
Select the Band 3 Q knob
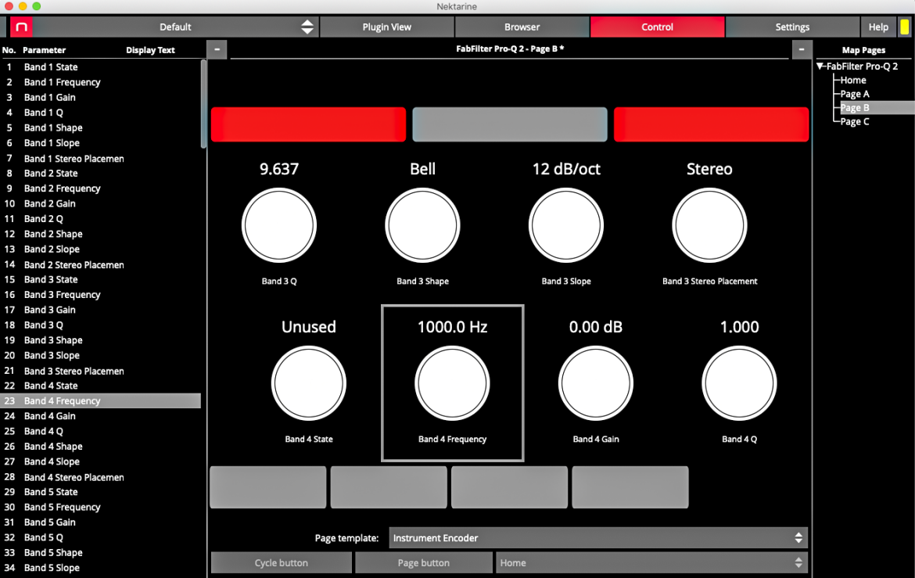279,225
